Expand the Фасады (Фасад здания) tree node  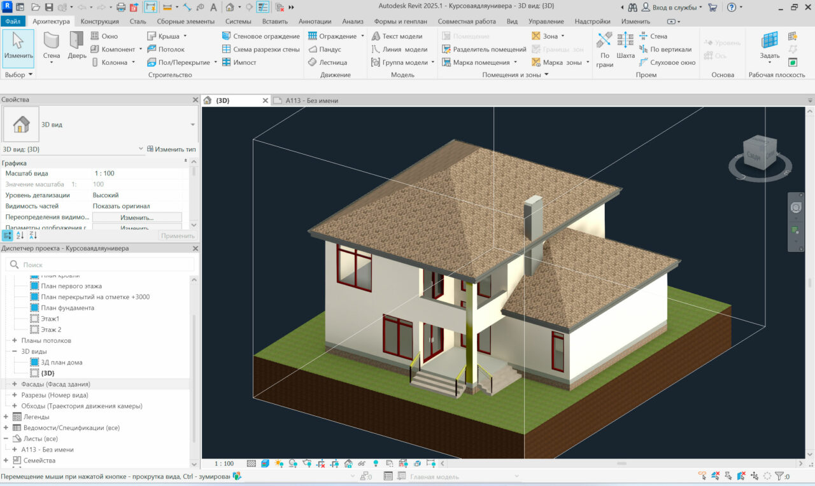tap(15, 384)
